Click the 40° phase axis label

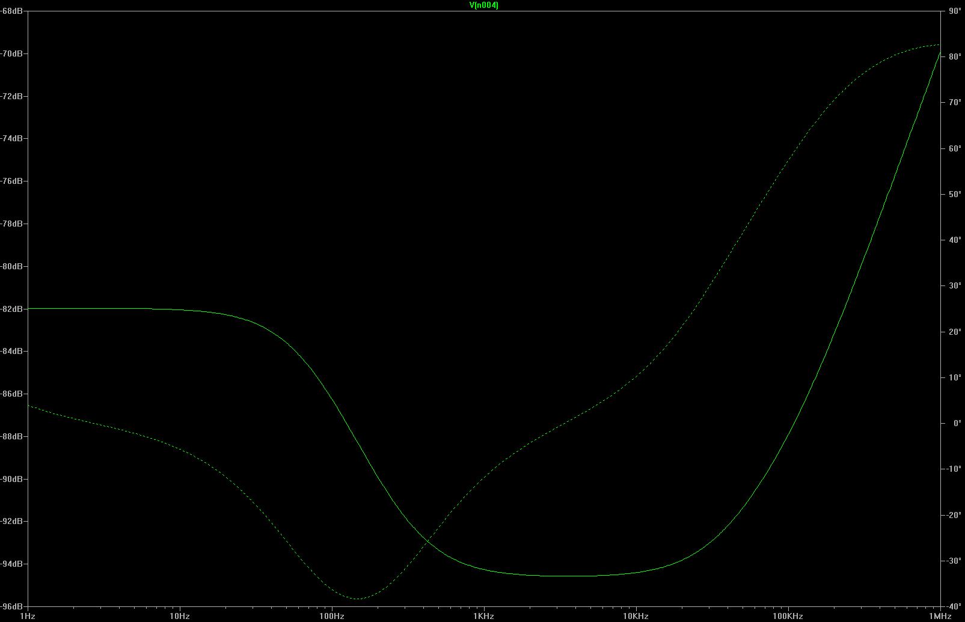[955, 240]
